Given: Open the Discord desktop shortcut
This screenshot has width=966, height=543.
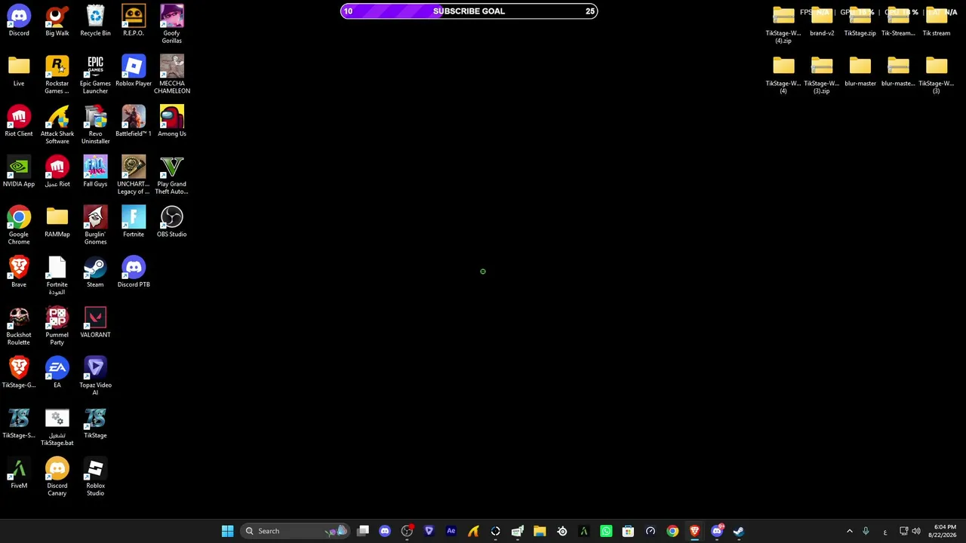Looking at the screenshot, I should pos(19,20).
